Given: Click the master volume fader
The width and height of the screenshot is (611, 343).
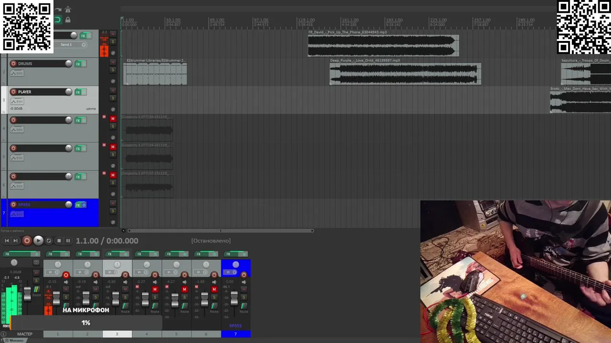Looking at the screenshot, I should (x=27, y=294).
